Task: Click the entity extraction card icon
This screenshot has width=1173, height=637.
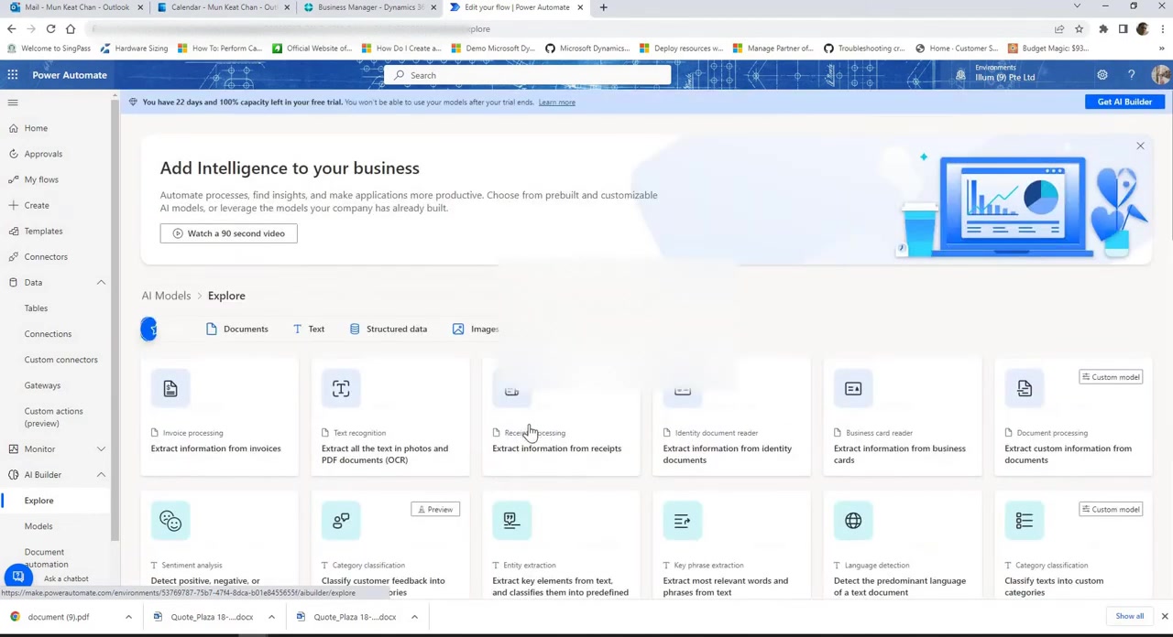Action: 511,521
